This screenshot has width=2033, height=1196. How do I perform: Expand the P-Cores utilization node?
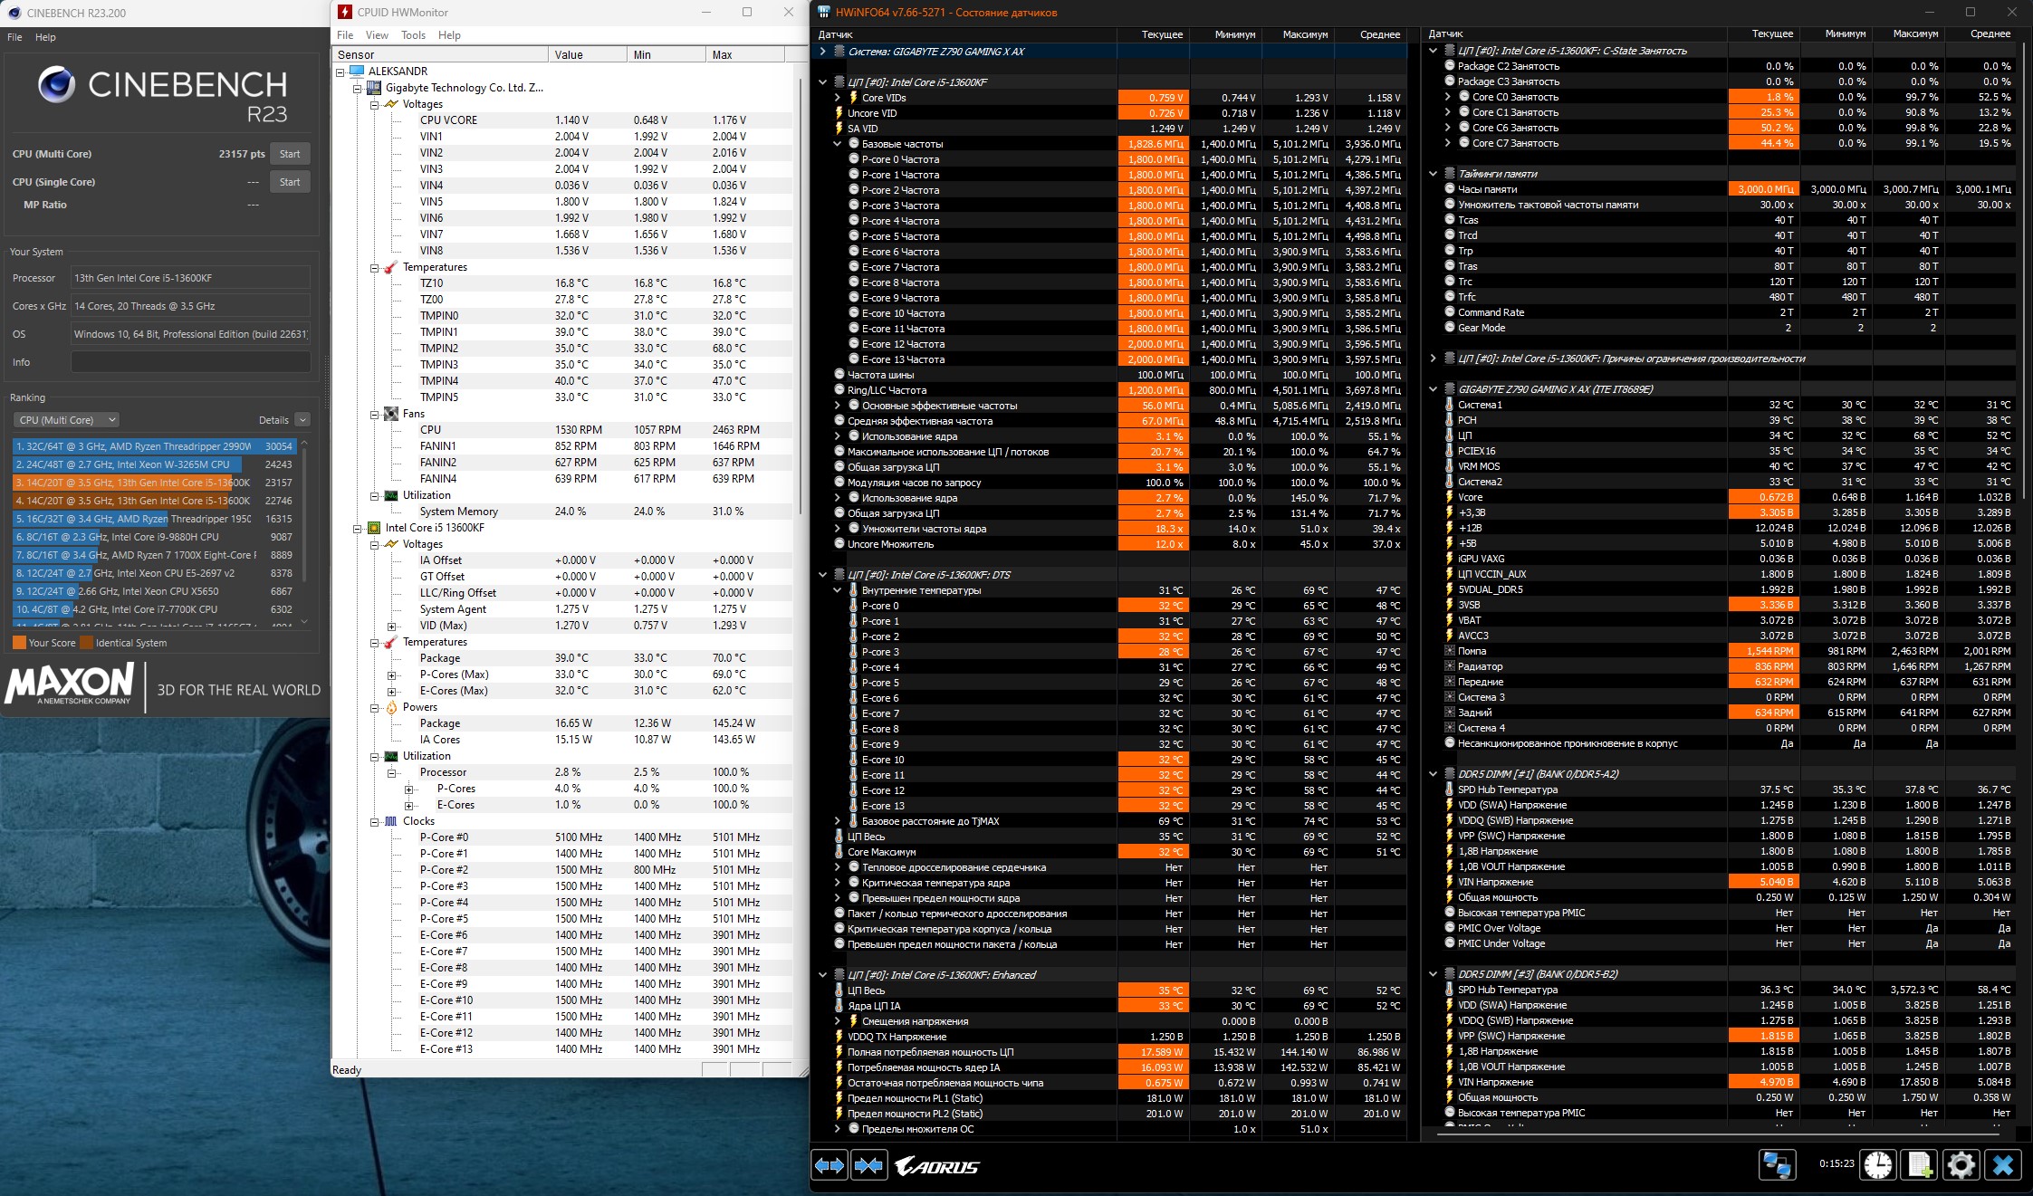tap(408, 789)
